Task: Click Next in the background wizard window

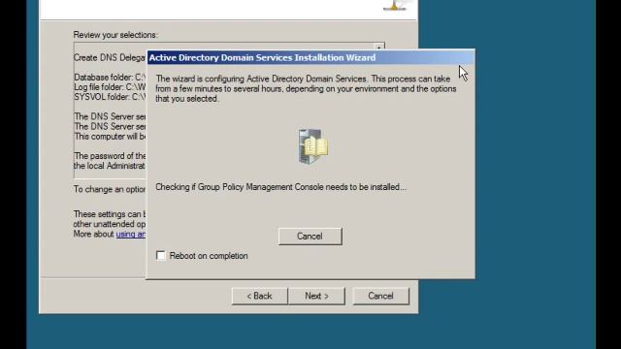Action: pos(316,296)
